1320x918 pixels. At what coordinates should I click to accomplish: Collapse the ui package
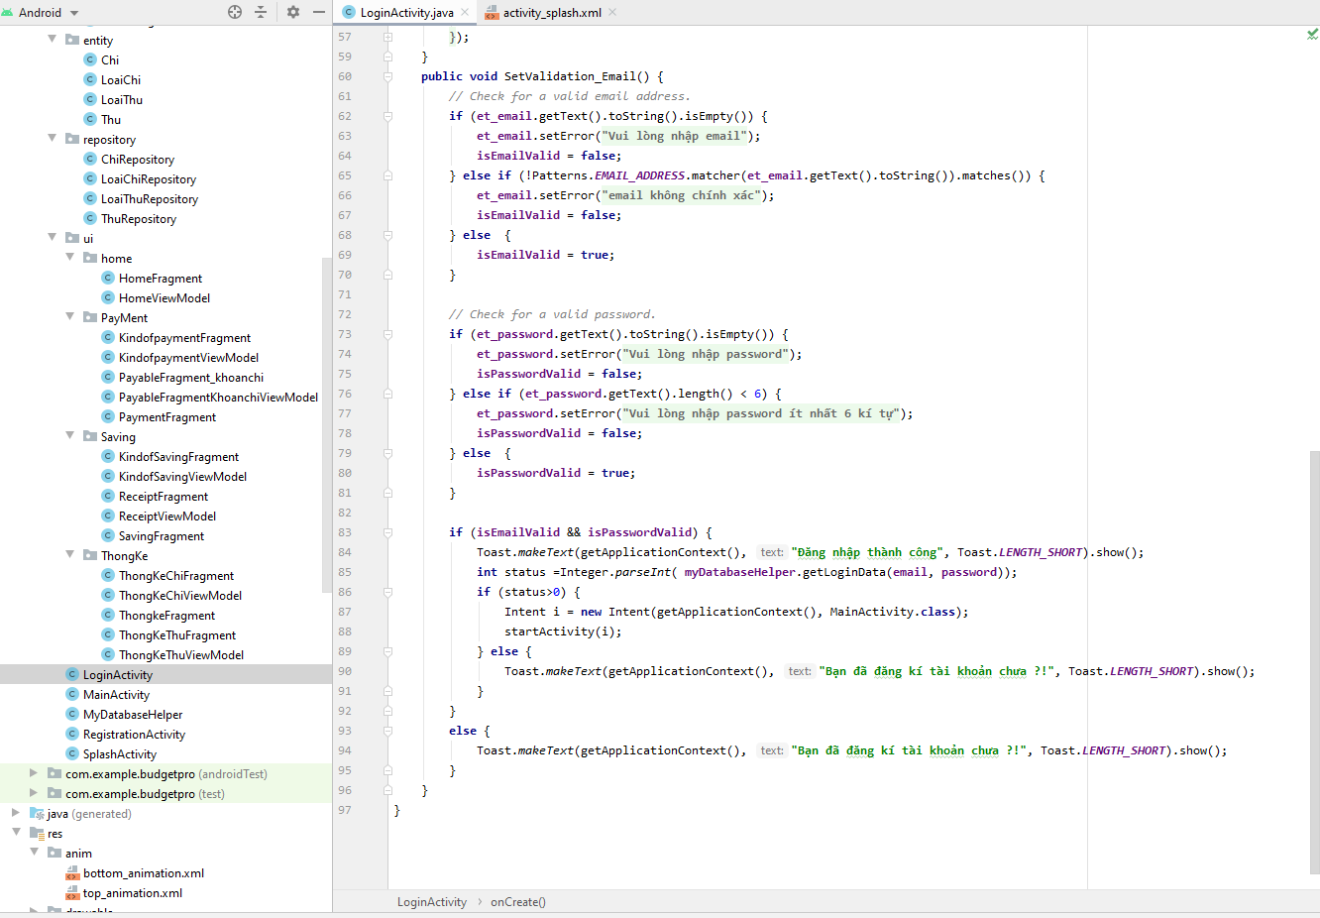click(53, 237)
